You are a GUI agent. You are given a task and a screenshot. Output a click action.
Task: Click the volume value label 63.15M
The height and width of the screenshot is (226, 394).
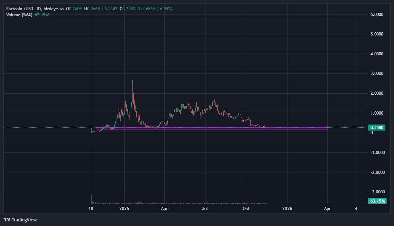pos(377,201)
